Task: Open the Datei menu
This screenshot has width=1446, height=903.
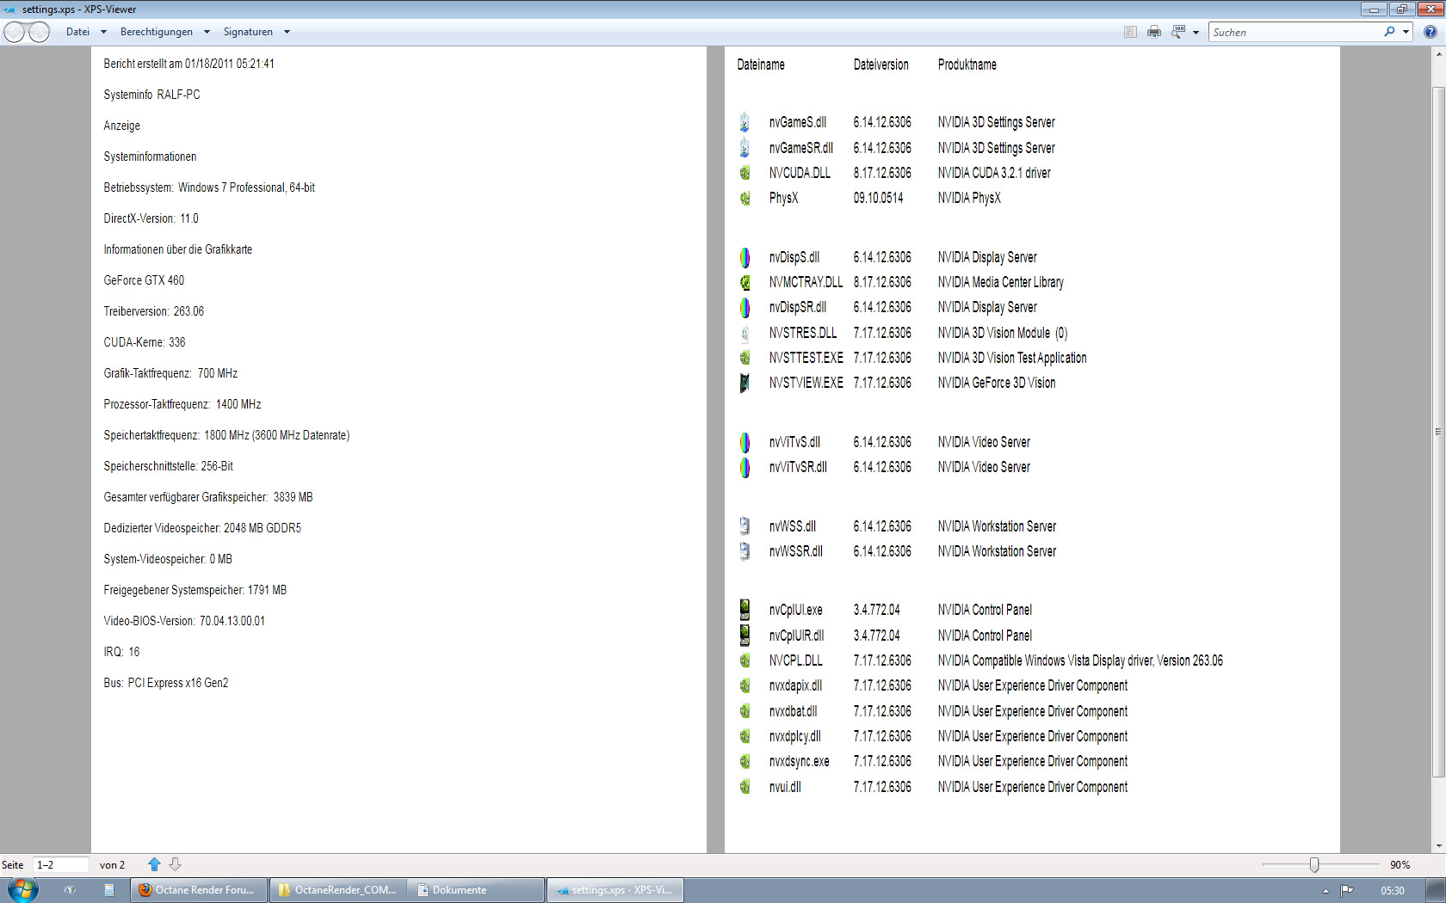Action: (x=77, y=32)
